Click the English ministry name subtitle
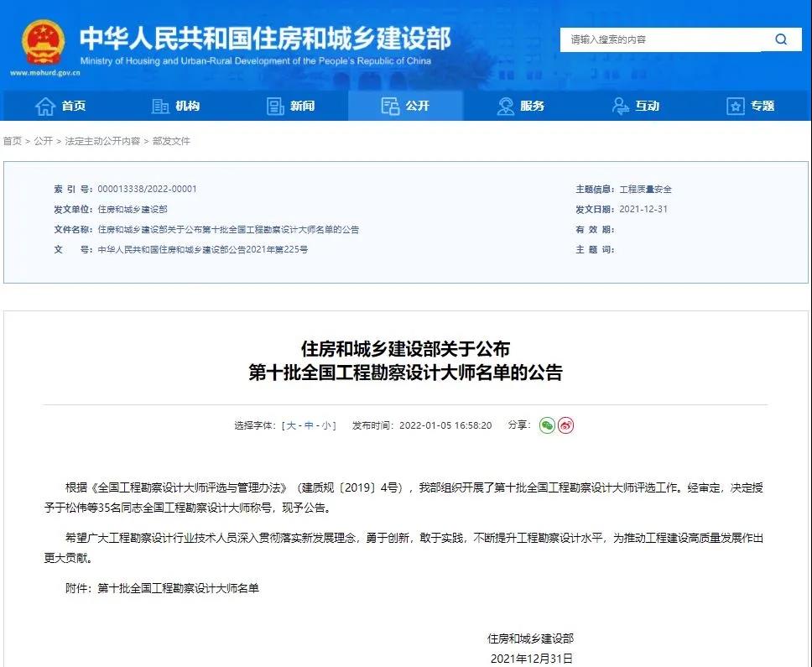The height and width of the screenshot is (667, 812). [x=255, y=61]
